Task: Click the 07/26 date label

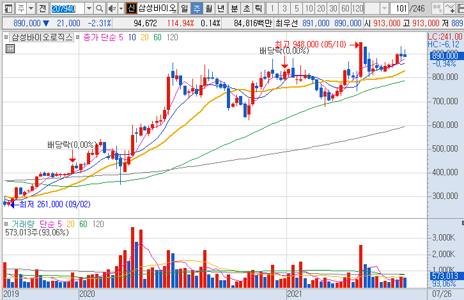Action: point(442,294)
